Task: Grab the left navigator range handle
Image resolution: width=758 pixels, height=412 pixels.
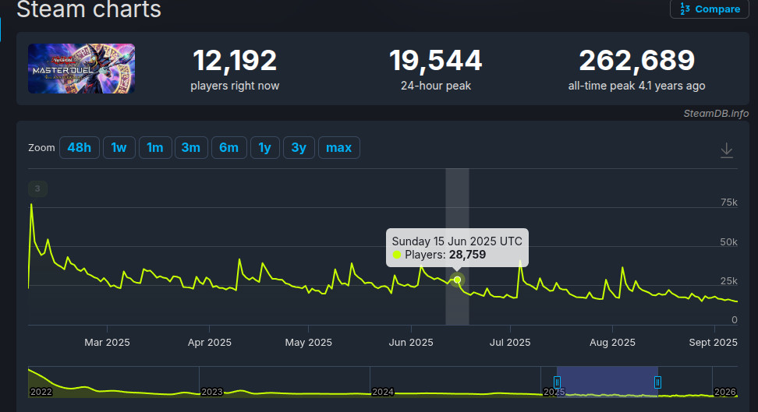Action: pyautogui.click(x=557, y=382)
